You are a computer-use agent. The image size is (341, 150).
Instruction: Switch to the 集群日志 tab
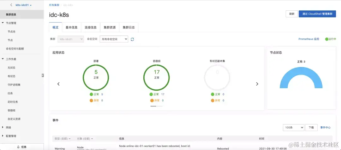tap(129, 27)
